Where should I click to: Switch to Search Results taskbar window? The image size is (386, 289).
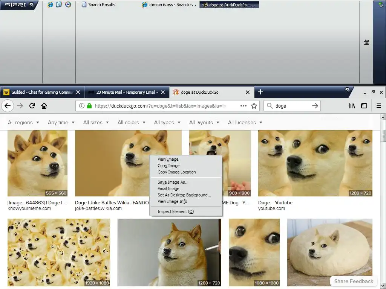99,5
